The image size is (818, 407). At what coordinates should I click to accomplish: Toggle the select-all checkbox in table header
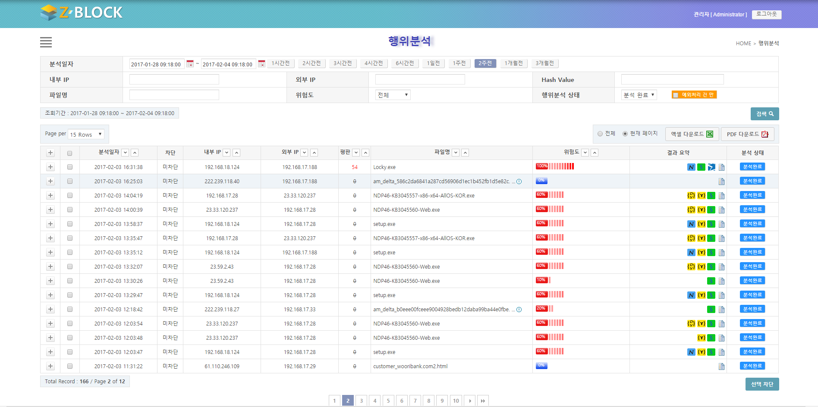(x=70, y=153)
